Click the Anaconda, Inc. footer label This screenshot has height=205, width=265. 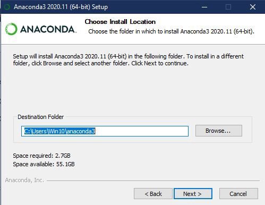coord(24,180)
